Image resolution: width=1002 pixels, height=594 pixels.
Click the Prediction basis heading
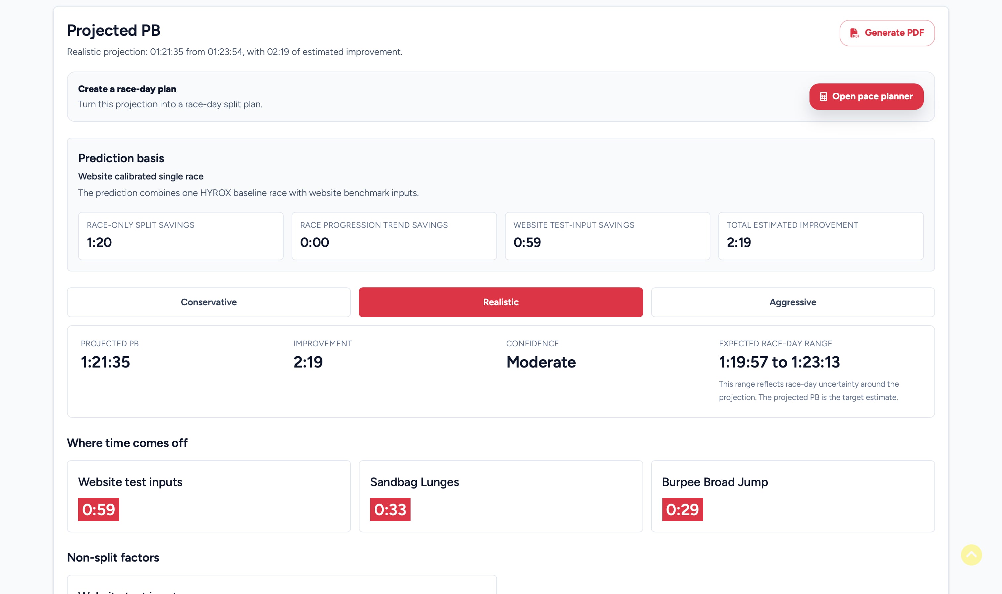121,158
